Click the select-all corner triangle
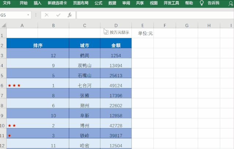 coord(4,25)
